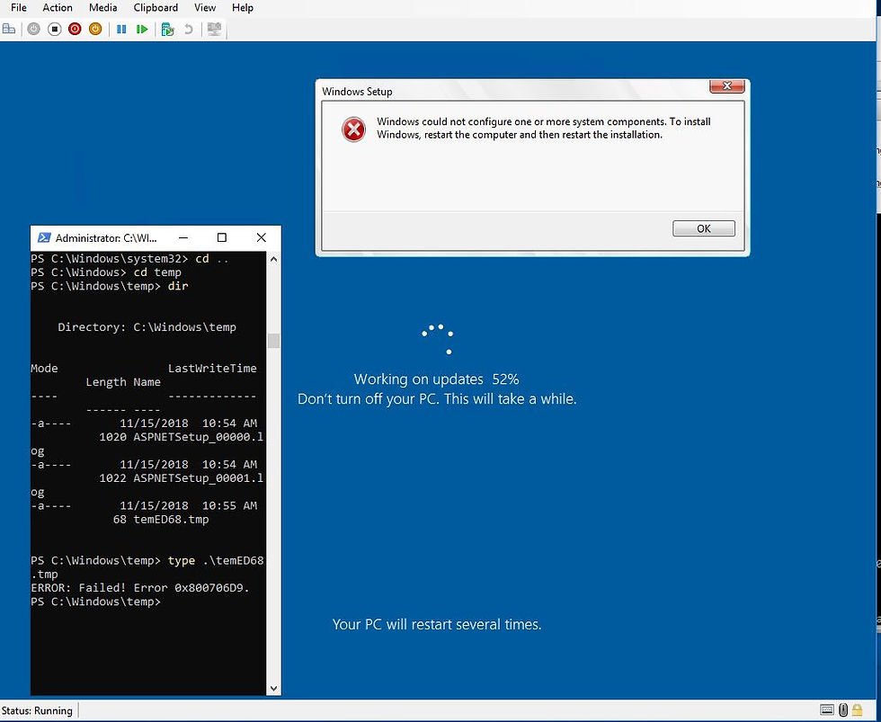Click the red error icon in dialog
This screenshot has width=881, height=722.
coord(353,129)
